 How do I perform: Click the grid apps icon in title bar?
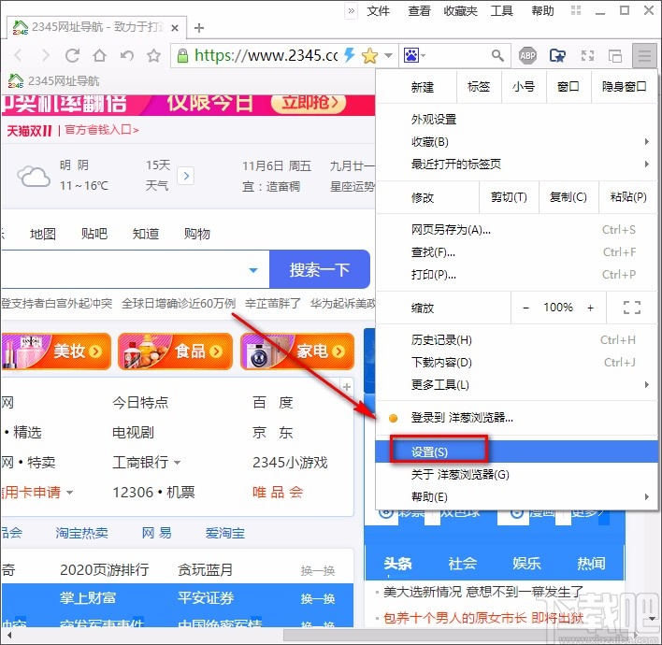576,10
